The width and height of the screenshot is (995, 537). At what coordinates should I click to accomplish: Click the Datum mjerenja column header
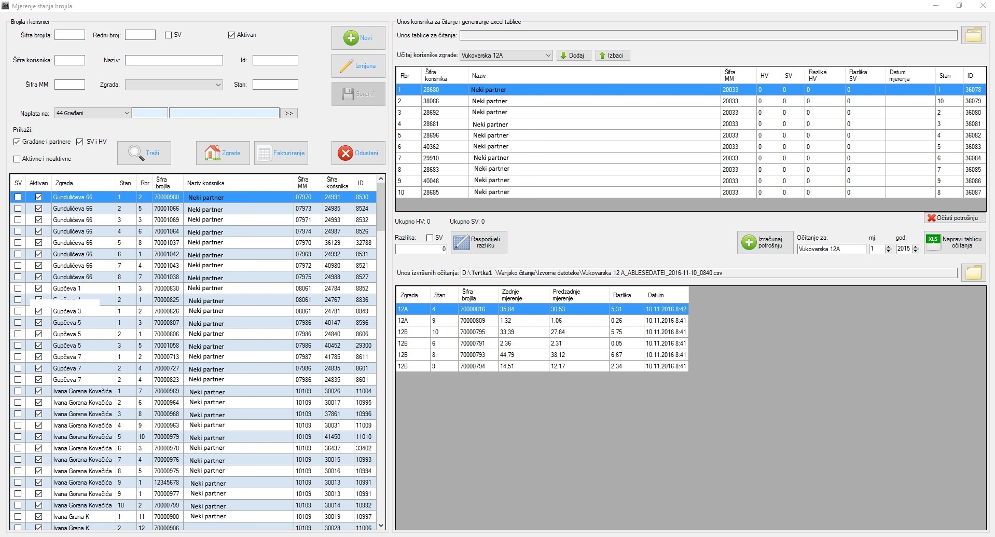pyautogui.click(x=910, y=76)
